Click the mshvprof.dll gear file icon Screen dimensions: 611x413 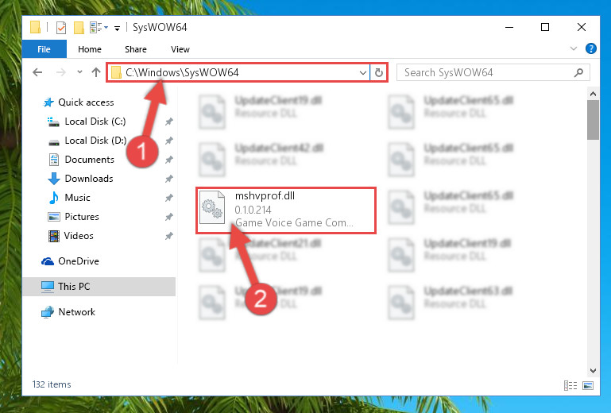pos(212,207)
